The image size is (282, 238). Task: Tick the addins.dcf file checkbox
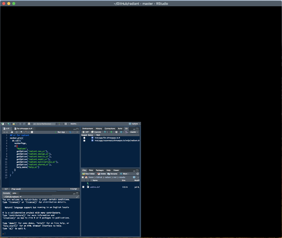pos(83,187)
